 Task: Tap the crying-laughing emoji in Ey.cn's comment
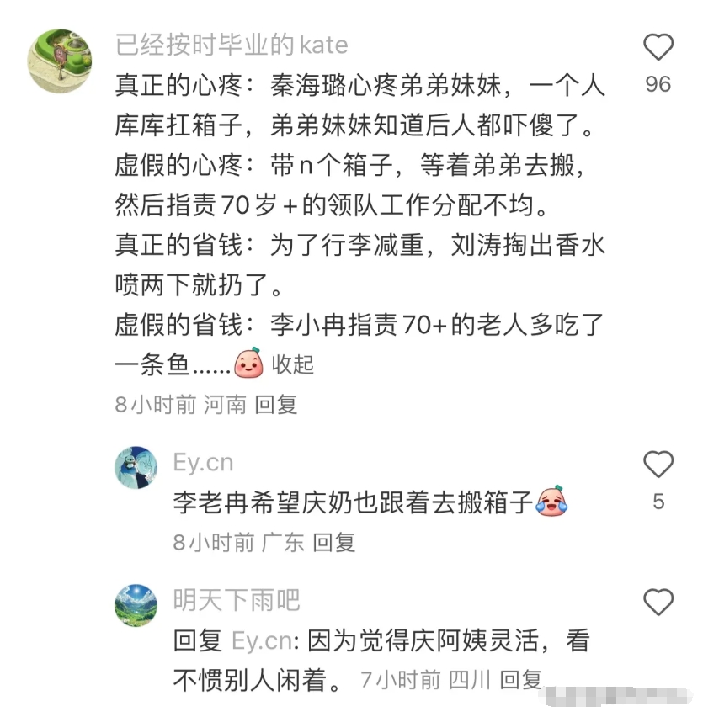tap(551, 501)
